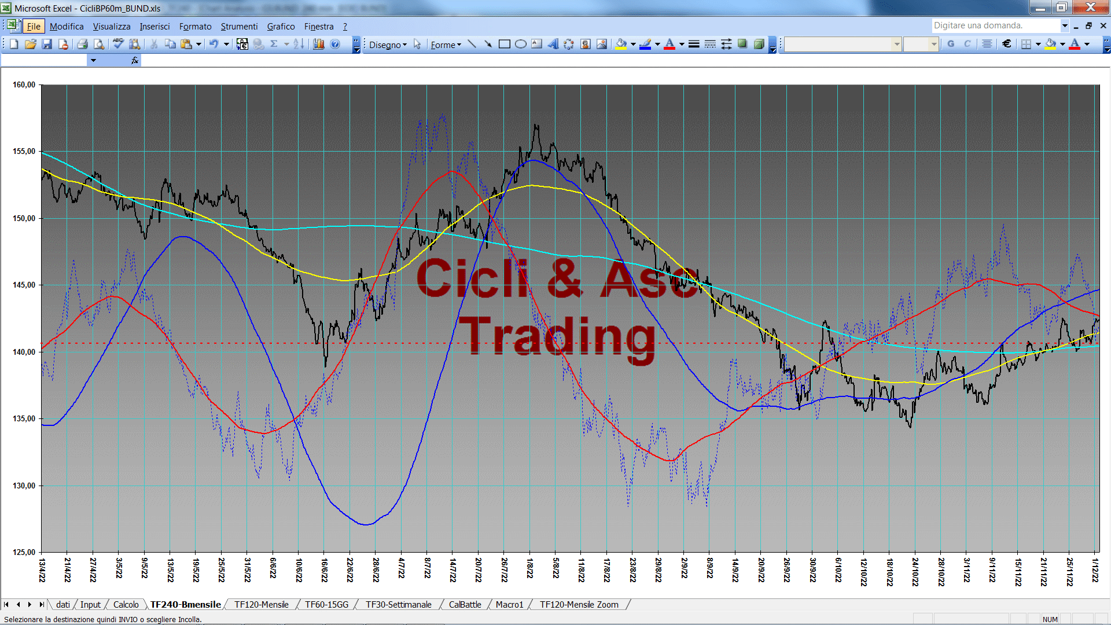Open the Disegno drawing menu dropdown

(x=388, y=45)
